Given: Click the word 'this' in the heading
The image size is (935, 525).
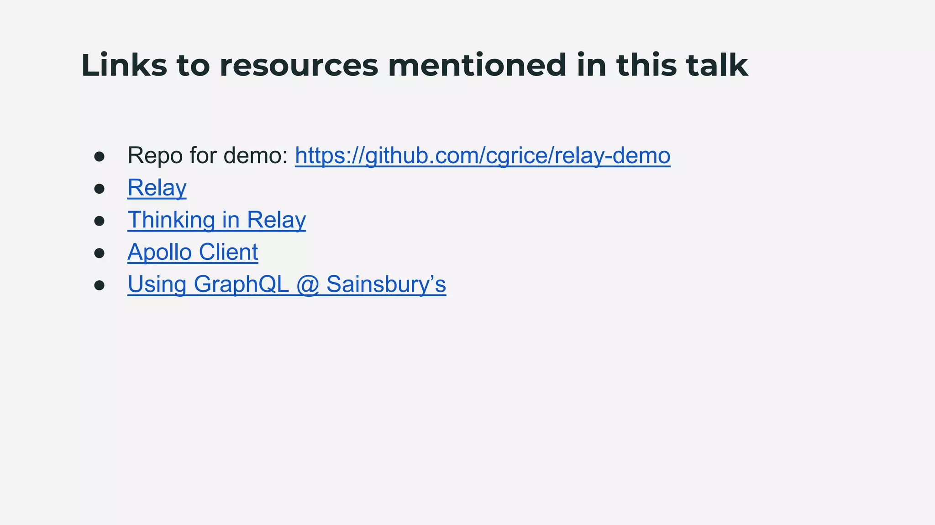Looking at the screenshot, I should [x=646, y=65].
